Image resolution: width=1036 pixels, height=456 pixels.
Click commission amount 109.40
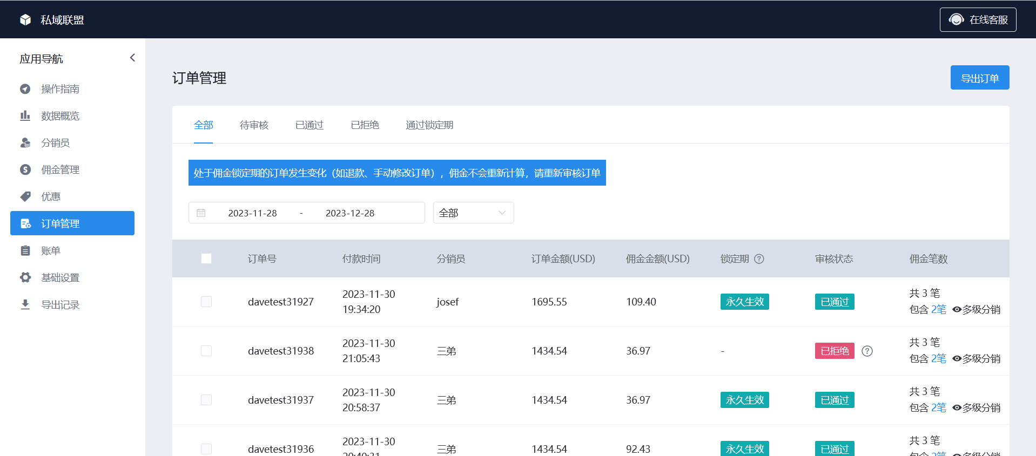coord(641,302)
